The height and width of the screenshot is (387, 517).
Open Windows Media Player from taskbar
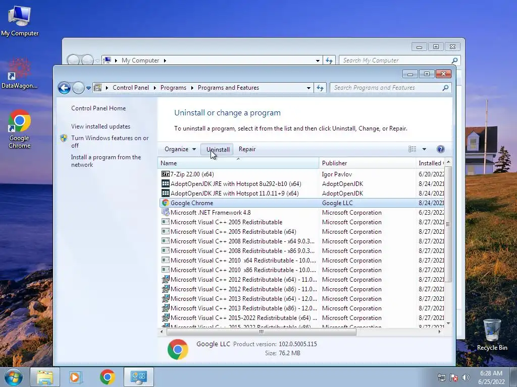pyautogui.click(x=75, y=377)
